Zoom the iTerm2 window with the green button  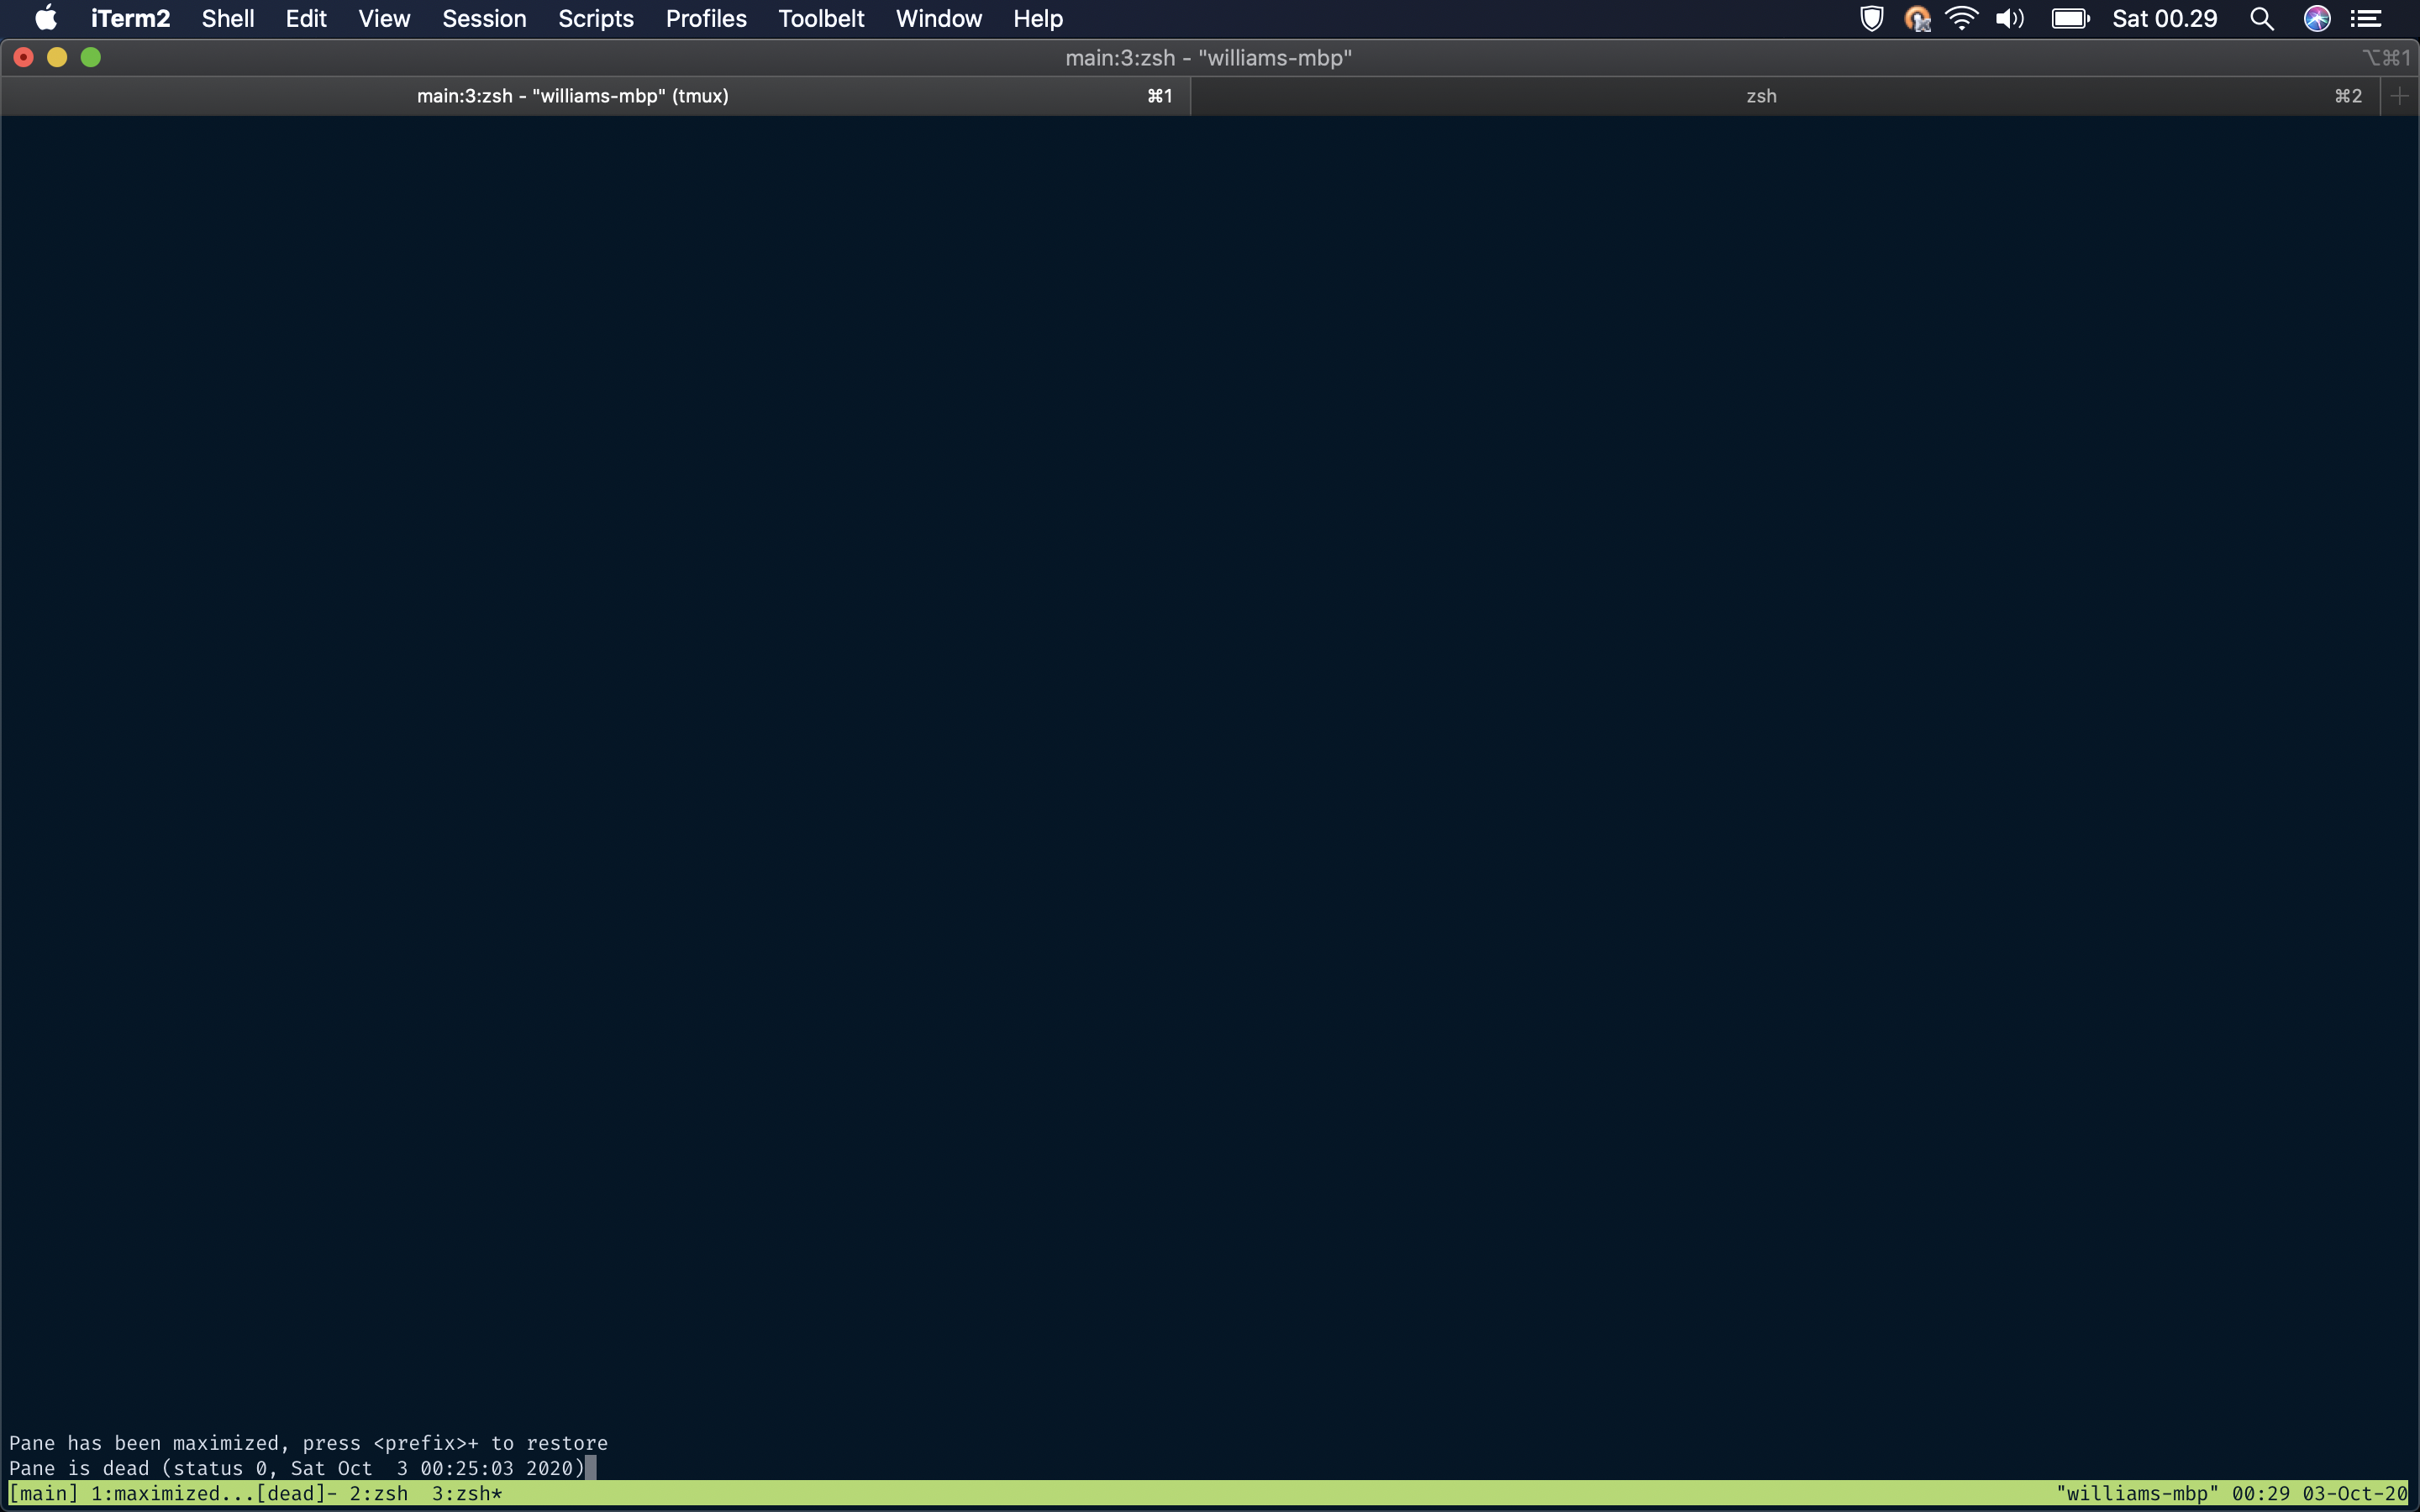pyautogui.click(x=91, y=57)
